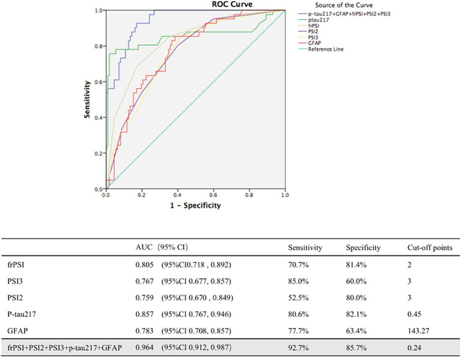461x357 pixels.
Task: Click the highlighted combined model row label
Action: (65, 347)
